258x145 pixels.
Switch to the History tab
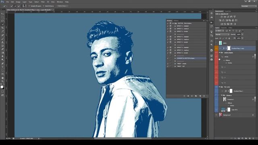[x=176, y=21]
